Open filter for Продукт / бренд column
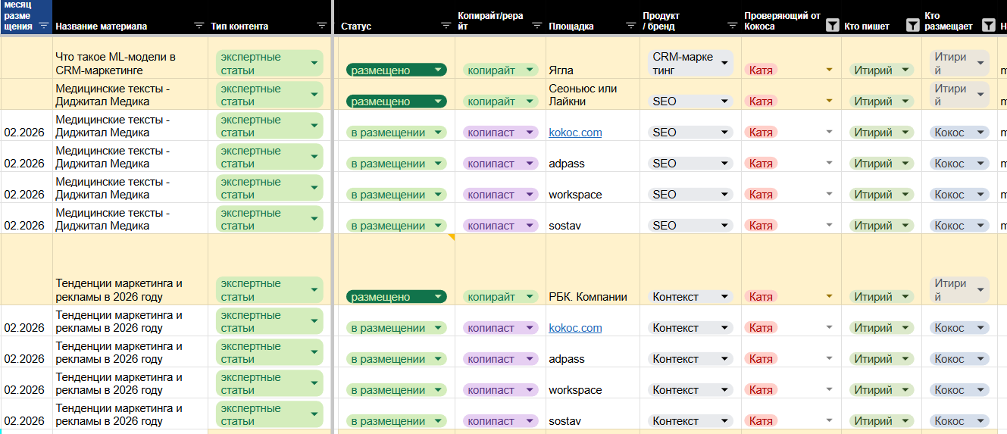1007x434 pixels. click(731, 26)
